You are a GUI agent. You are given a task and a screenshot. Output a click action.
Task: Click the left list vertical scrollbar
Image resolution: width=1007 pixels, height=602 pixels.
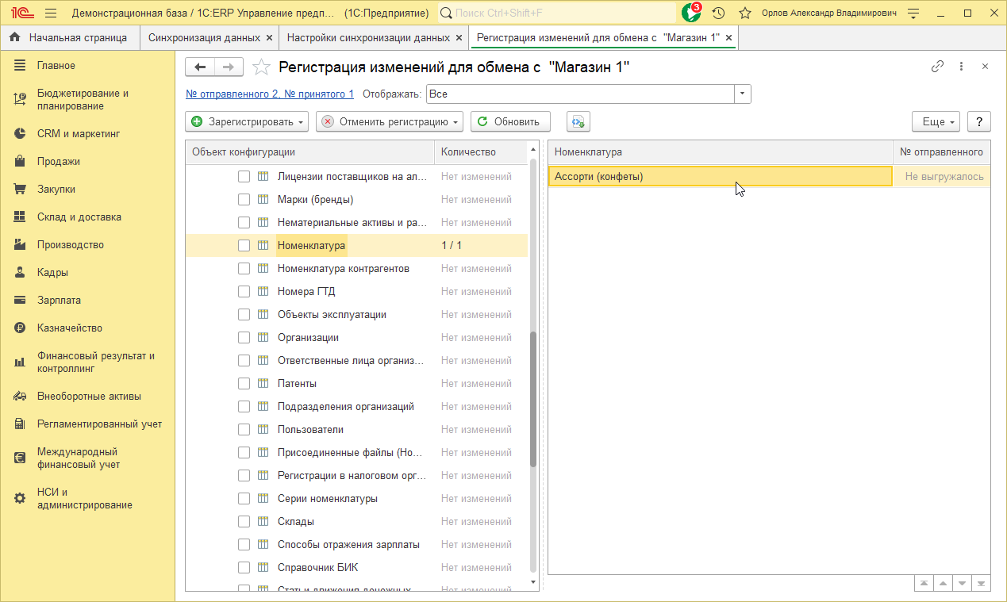(533, 397)
